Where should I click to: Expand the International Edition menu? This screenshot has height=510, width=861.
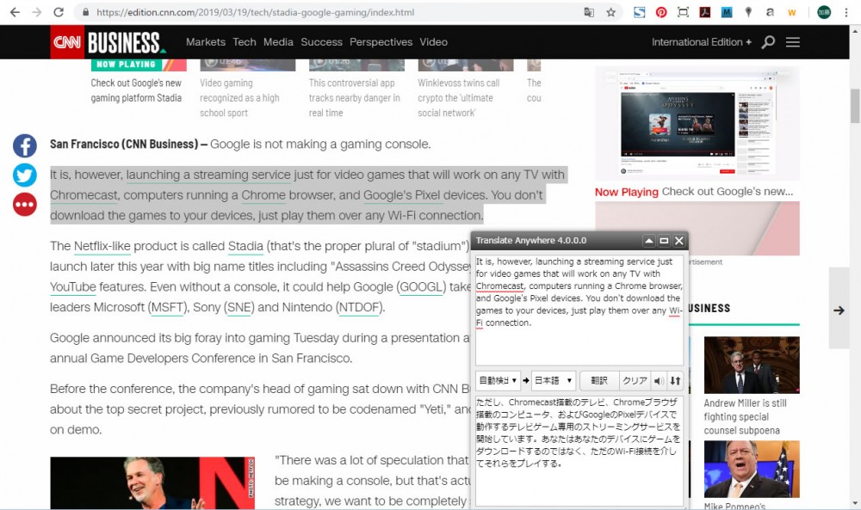point(701,41)
